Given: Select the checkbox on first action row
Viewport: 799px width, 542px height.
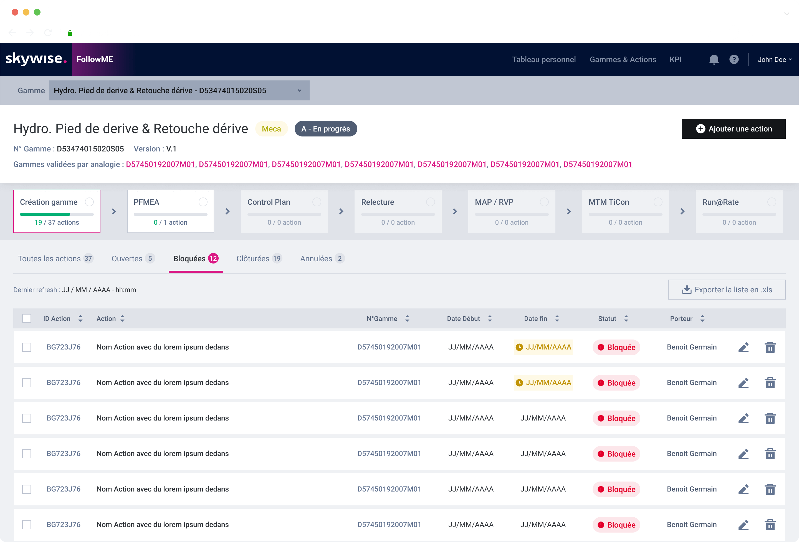Looking at the screenshot, I should pyautogui.click(x=26, y=347).
